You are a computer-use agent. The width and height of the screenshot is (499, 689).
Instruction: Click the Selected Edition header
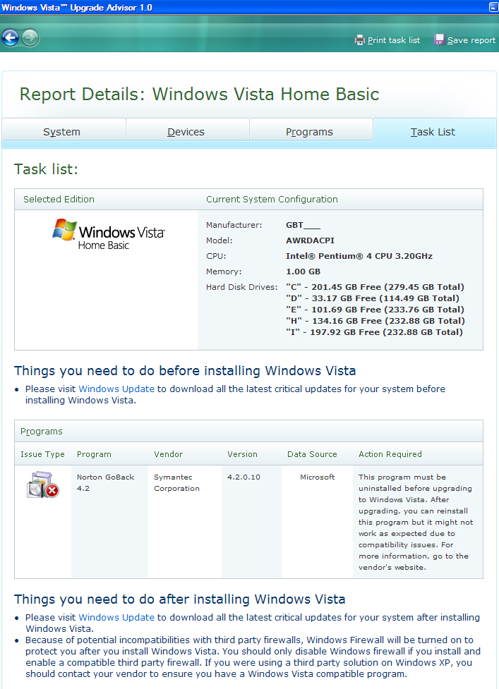[x=59, y=199]
